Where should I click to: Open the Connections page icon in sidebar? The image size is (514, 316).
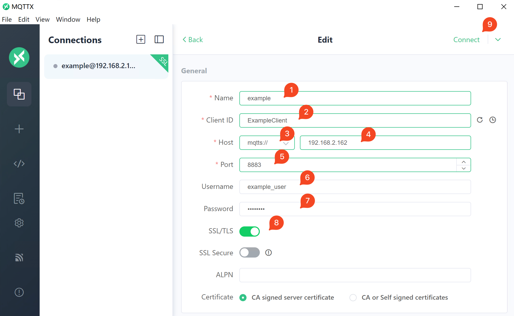19,94
